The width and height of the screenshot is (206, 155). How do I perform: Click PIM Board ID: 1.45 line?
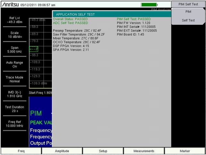(130, 34)
